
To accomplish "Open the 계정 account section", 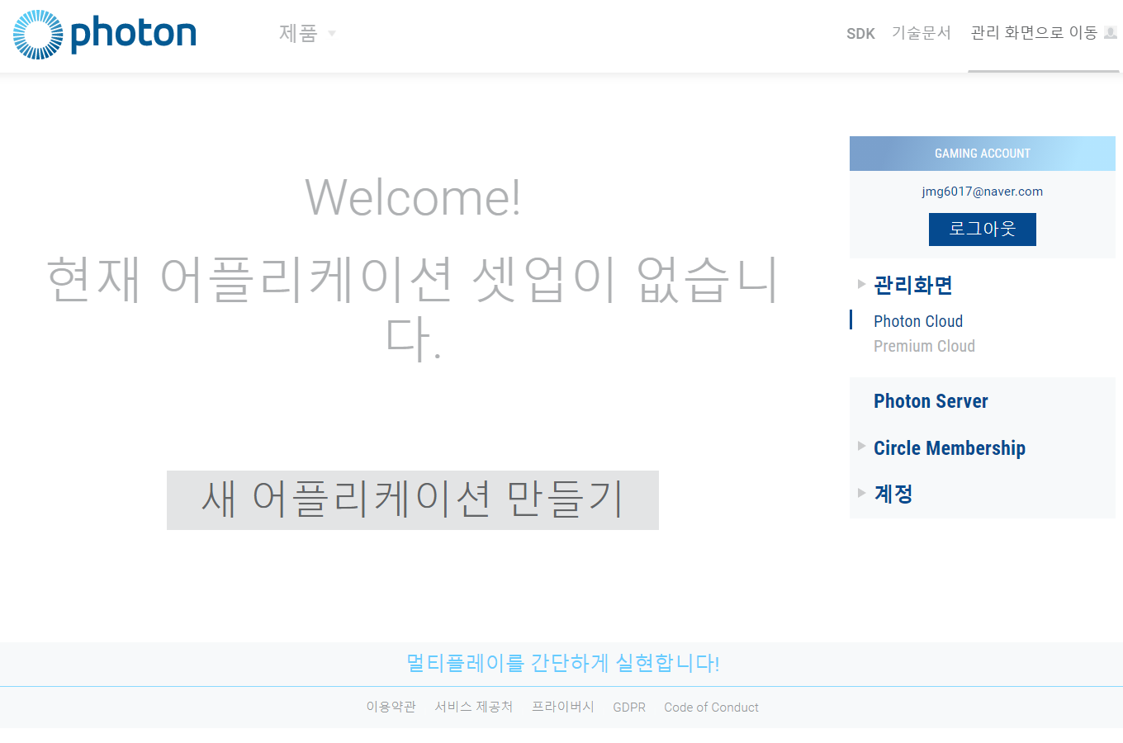I will 893,494.
